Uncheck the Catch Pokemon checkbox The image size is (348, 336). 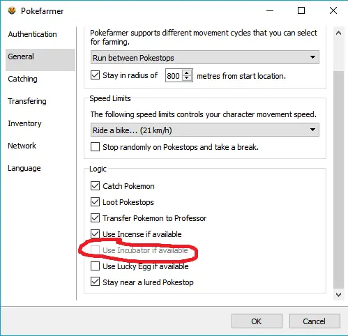(95, 186)
